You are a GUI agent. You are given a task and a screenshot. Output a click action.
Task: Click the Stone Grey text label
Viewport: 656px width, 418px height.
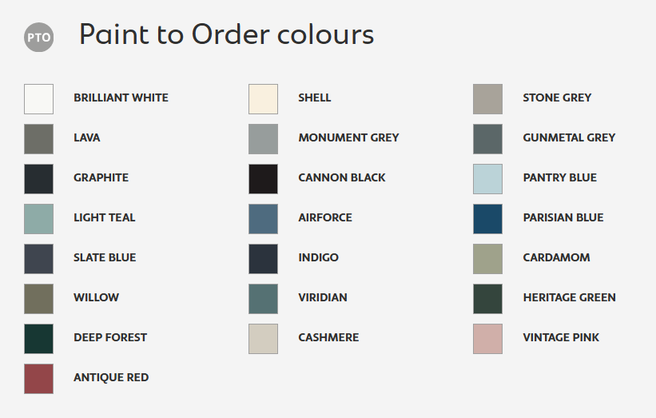coord(557,98)
